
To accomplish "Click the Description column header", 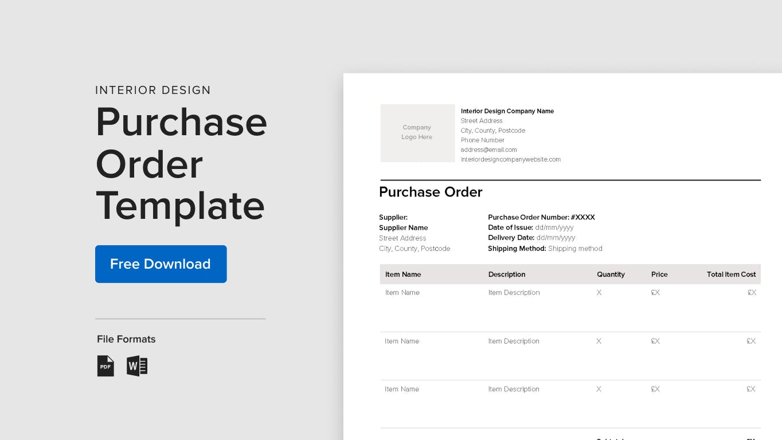I will tap(507, 274).
